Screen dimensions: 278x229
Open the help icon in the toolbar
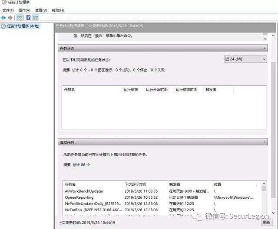(x=28, y=17)
